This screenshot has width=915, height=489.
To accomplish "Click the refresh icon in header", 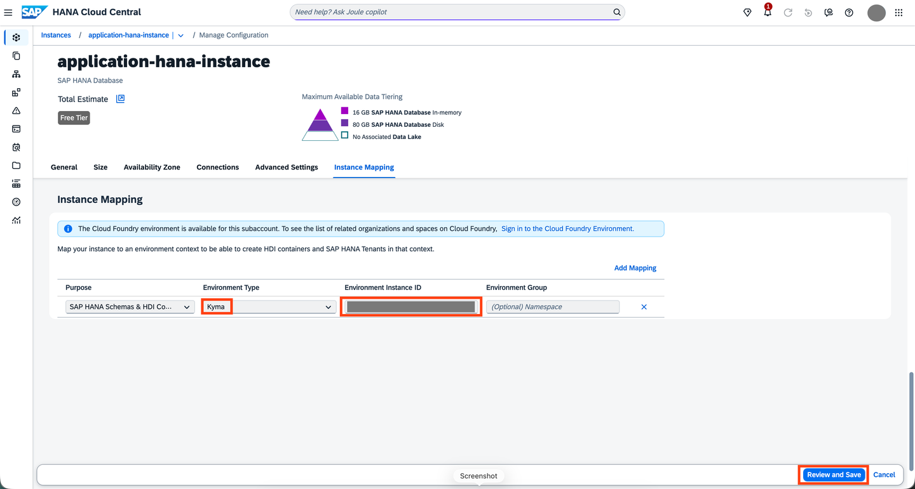I will 788,13.
